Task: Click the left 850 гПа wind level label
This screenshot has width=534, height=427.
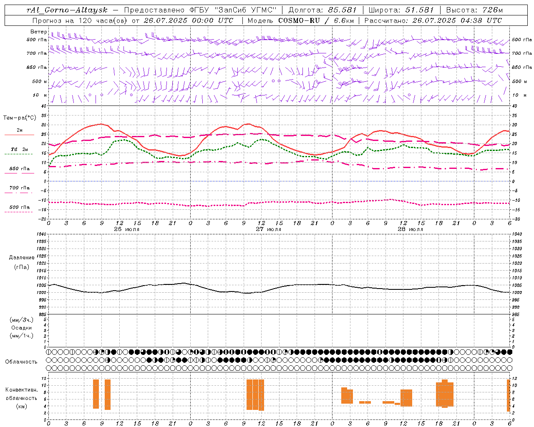Action: point(37,67)
